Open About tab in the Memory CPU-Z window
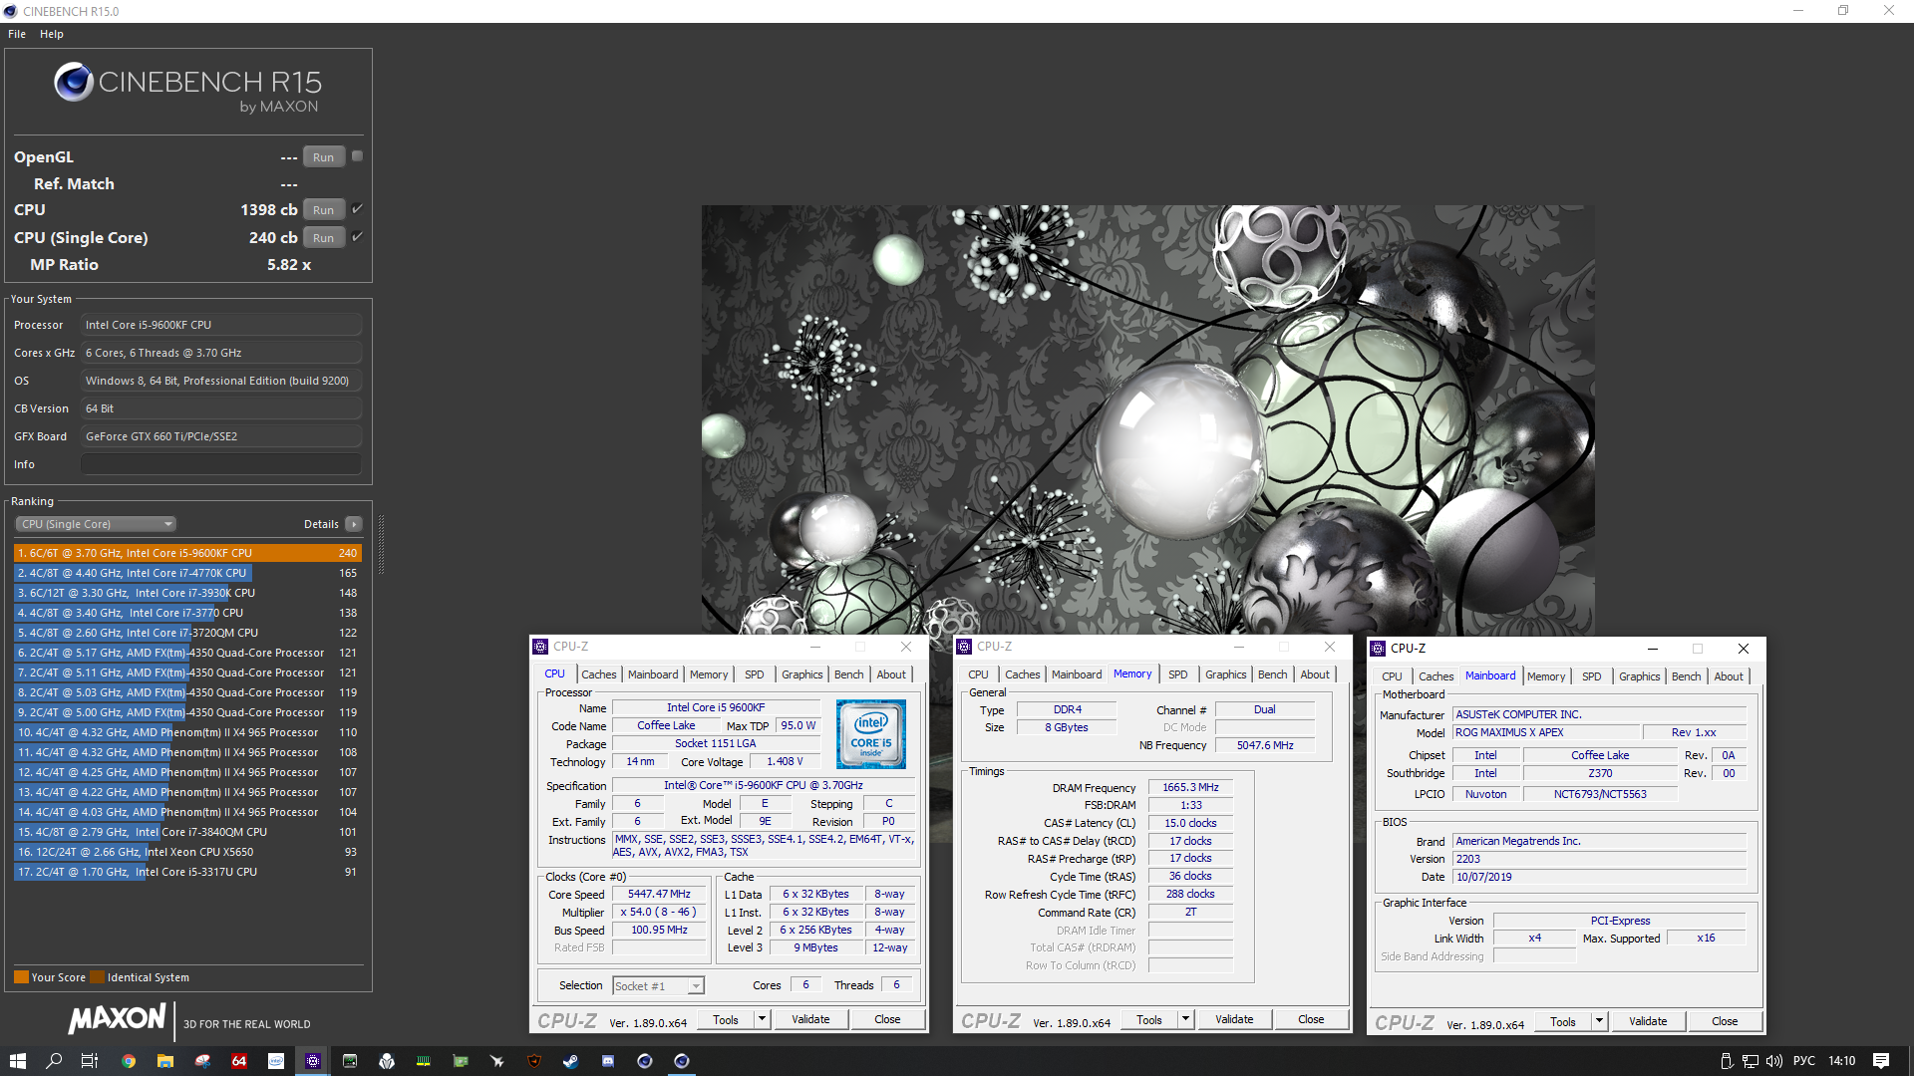 1315,674
